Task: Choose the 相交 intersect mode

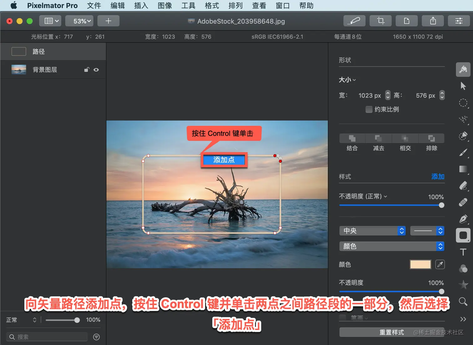Action: click(x=405, y=138)
